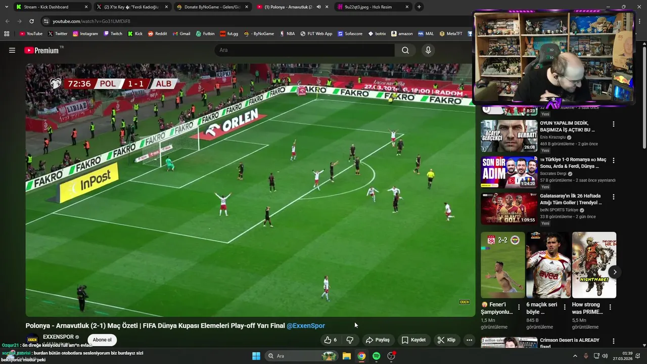
Task: Open options for How strong was PRIME short
Action: (x=610, y=307)
